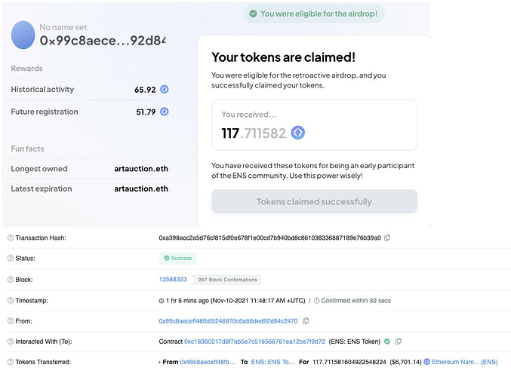Open contract address 0xc18360217d8f7ab5... link
The image size is (511, 377).
(254, 342)
